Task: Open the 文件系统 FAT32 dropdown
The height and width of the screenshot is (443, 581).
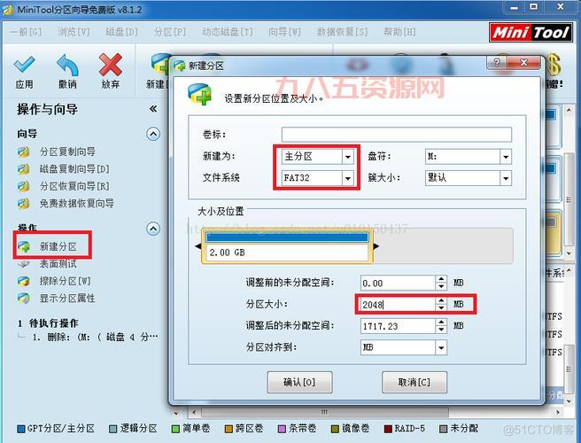Action: pos(347,178)
